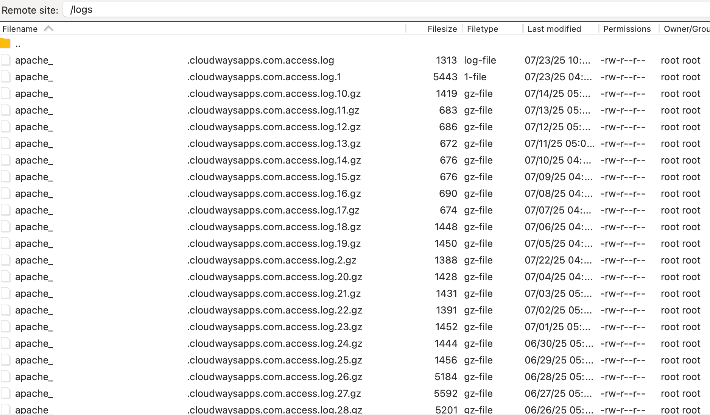This screenshot has width=710, height=415.
Task: Select file .cloudwaysapps.com.access.log.26.gz
Action: tap(274, 377)
